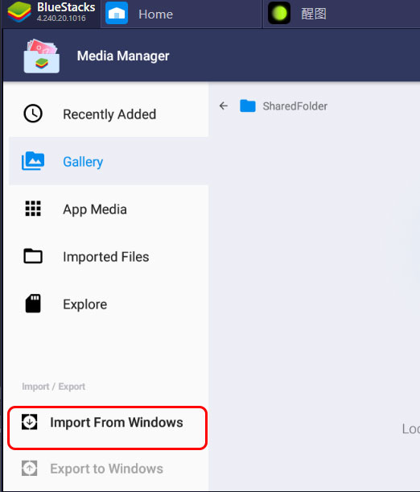The image size is (420, 492).
Task: Switch to the 醒图 app tab
Action: [341, 14]
